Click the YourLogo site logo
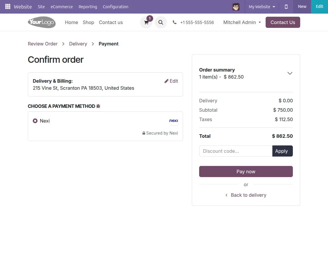 tap(42, 22)
